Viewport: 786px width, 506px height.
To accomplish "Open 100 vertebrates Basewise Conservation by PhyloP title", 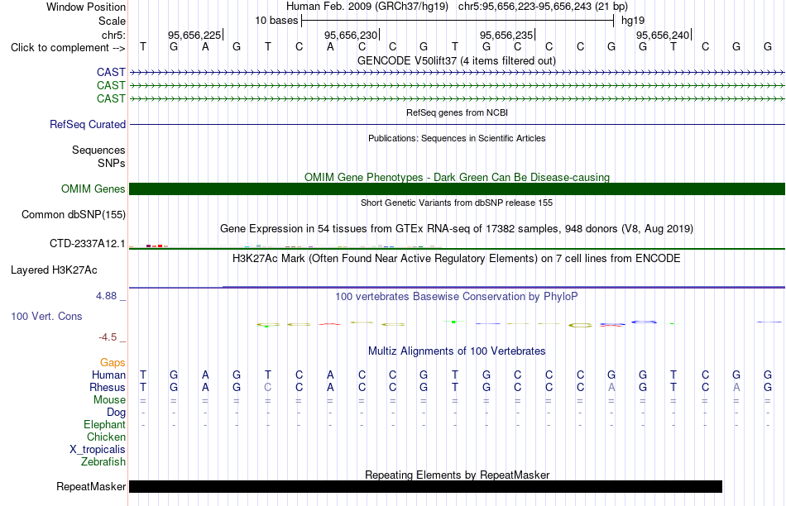I will coord(457,296).
